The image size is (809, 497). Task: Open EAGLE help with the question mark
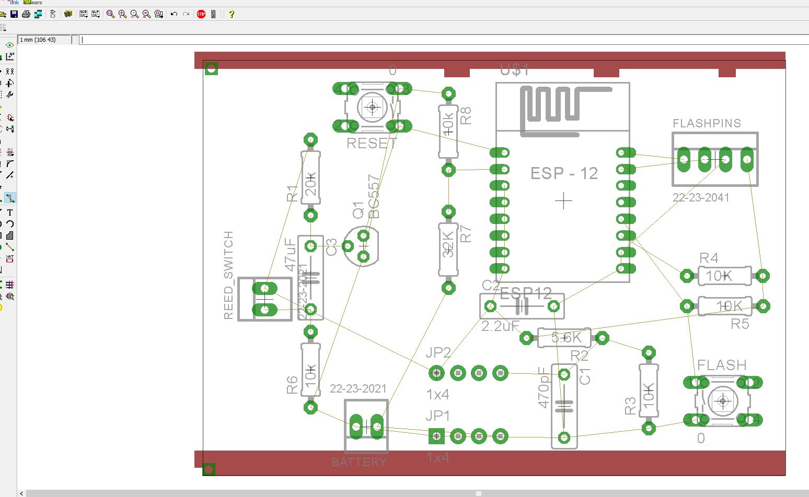(230, 14)
